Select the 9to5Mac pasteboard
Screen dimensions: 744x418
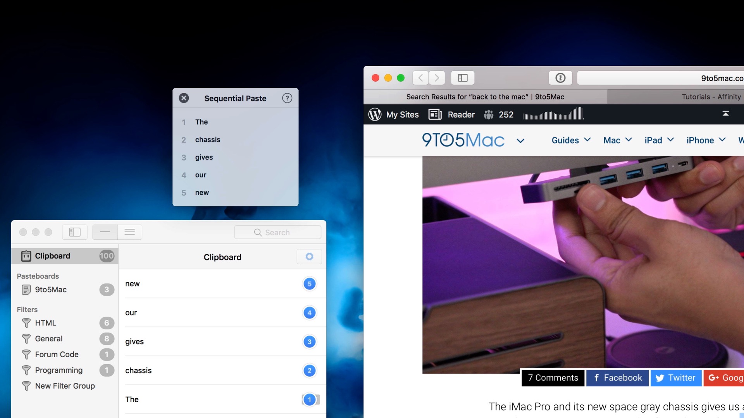click(x=51, y=290)
